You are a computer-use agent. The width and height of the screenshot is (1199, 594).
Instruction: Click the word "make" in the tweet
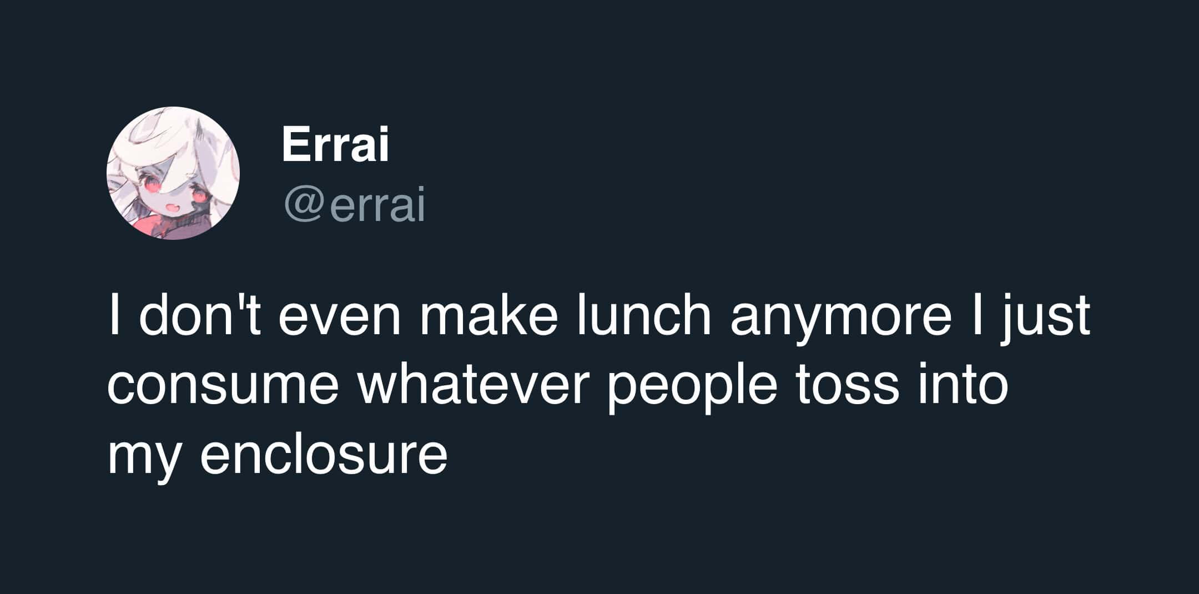pos(488,318)
